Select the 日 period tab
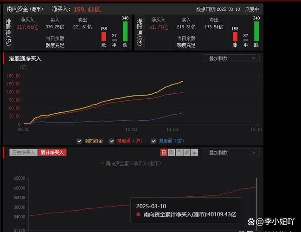The image size is (301, 232). coord(164,153)
